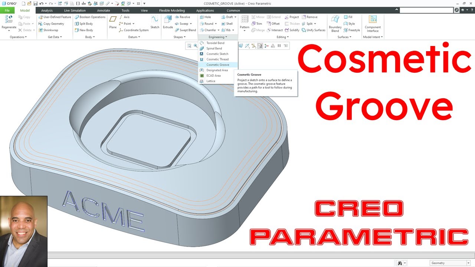Select the Intersect tool
This screenshot has width=475, height=267.
click(274, 30)
